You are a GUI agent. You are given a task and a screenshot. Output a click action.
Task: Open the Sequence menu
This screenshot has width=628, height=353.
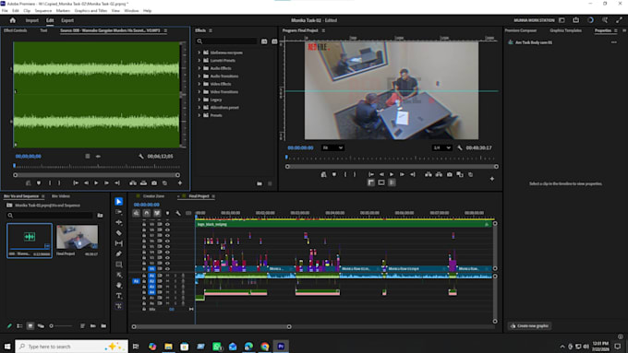click(42, 11)
